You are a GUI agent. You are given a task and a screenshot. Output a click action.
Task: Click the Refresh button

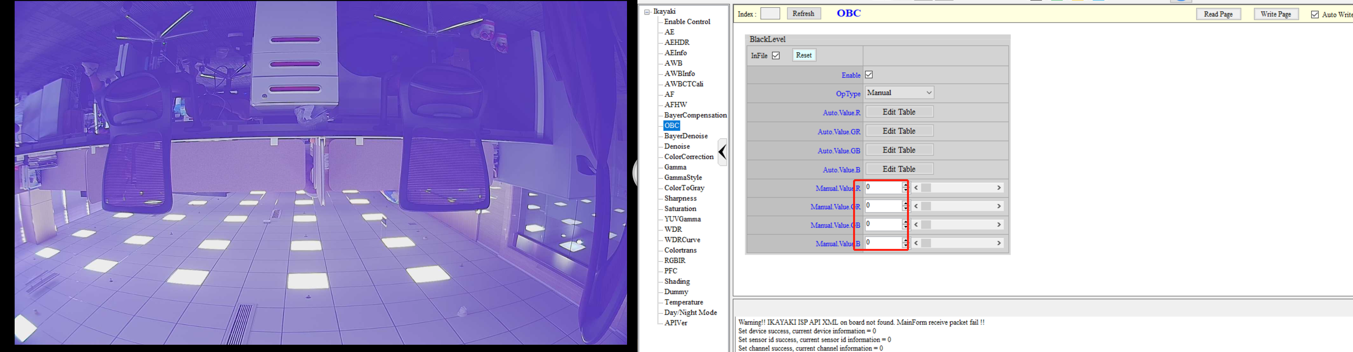click(x=803, y=13)
